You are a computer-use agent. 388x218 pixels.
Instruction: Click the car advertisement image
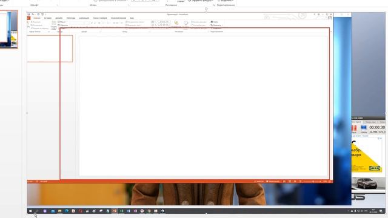[x=368, y=183]
